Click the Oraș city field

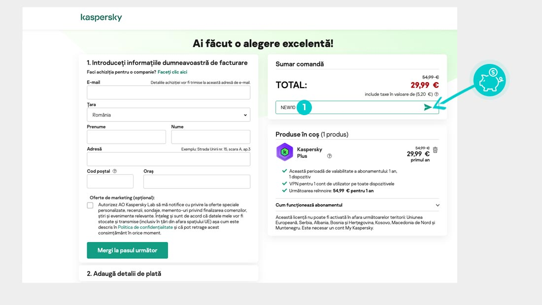197,182
